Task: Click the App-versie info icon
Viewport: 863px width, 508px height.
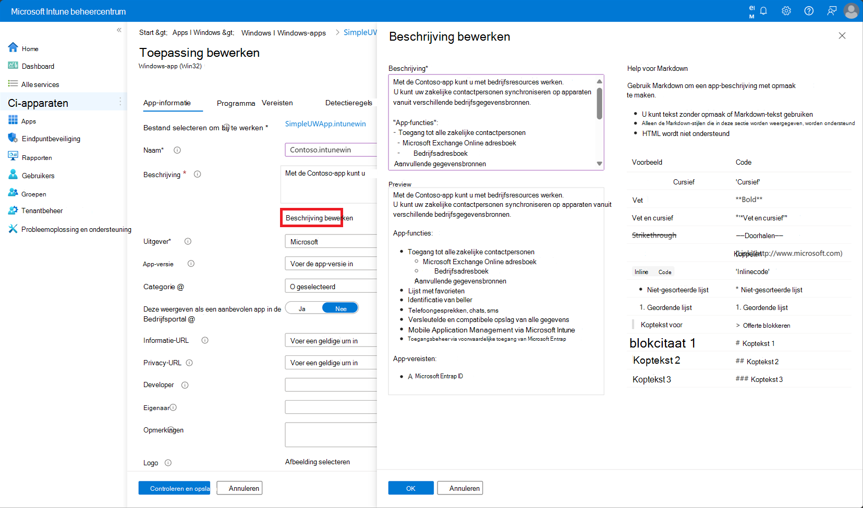Action: (x=191, y=264)
